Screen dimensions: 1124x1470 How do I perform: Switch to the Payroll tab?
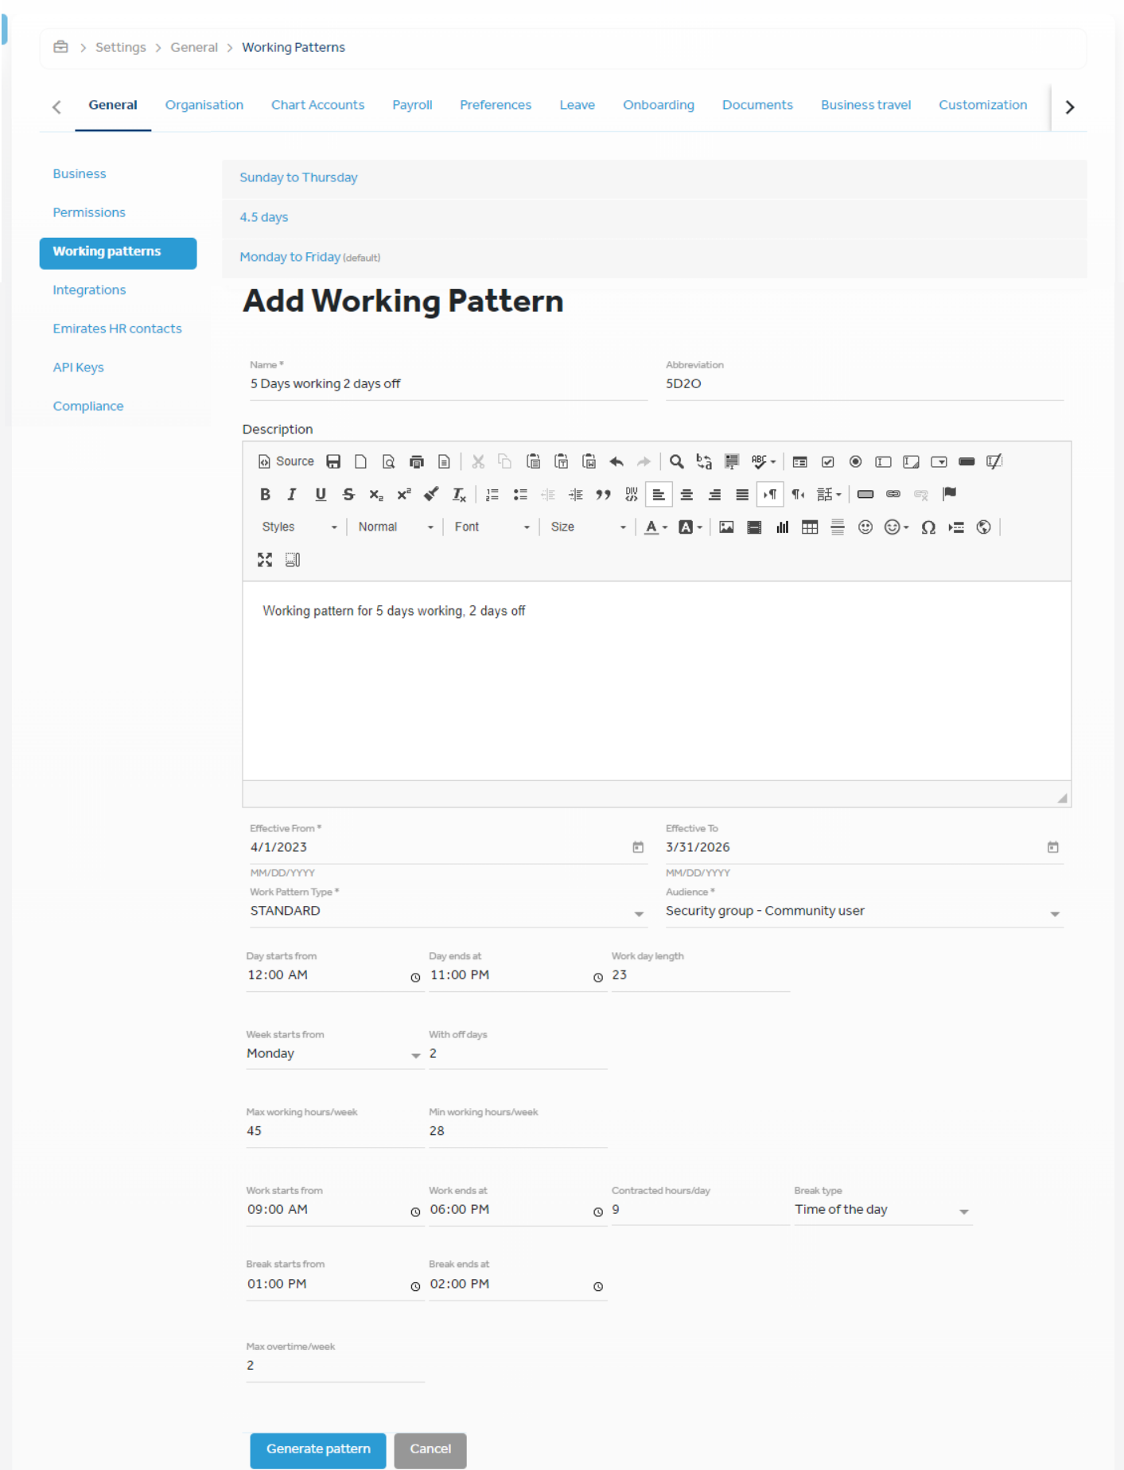pos(412,105)
